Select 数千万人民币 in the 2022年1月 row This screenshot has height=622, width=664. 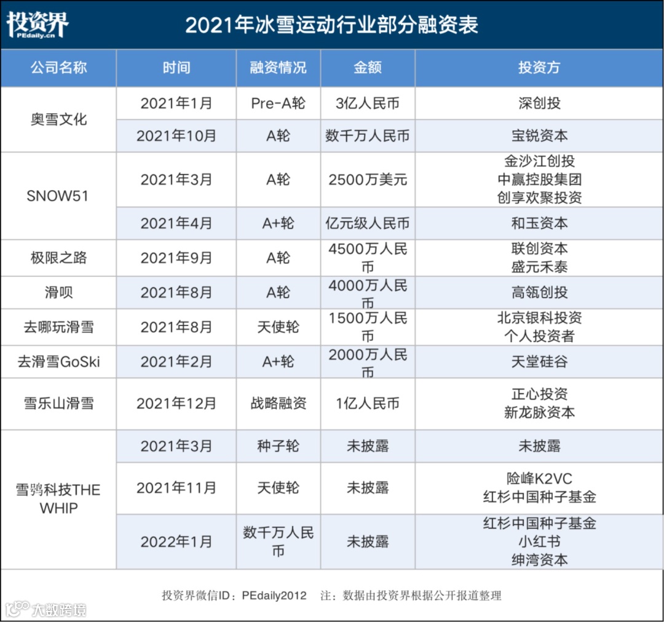278,542
